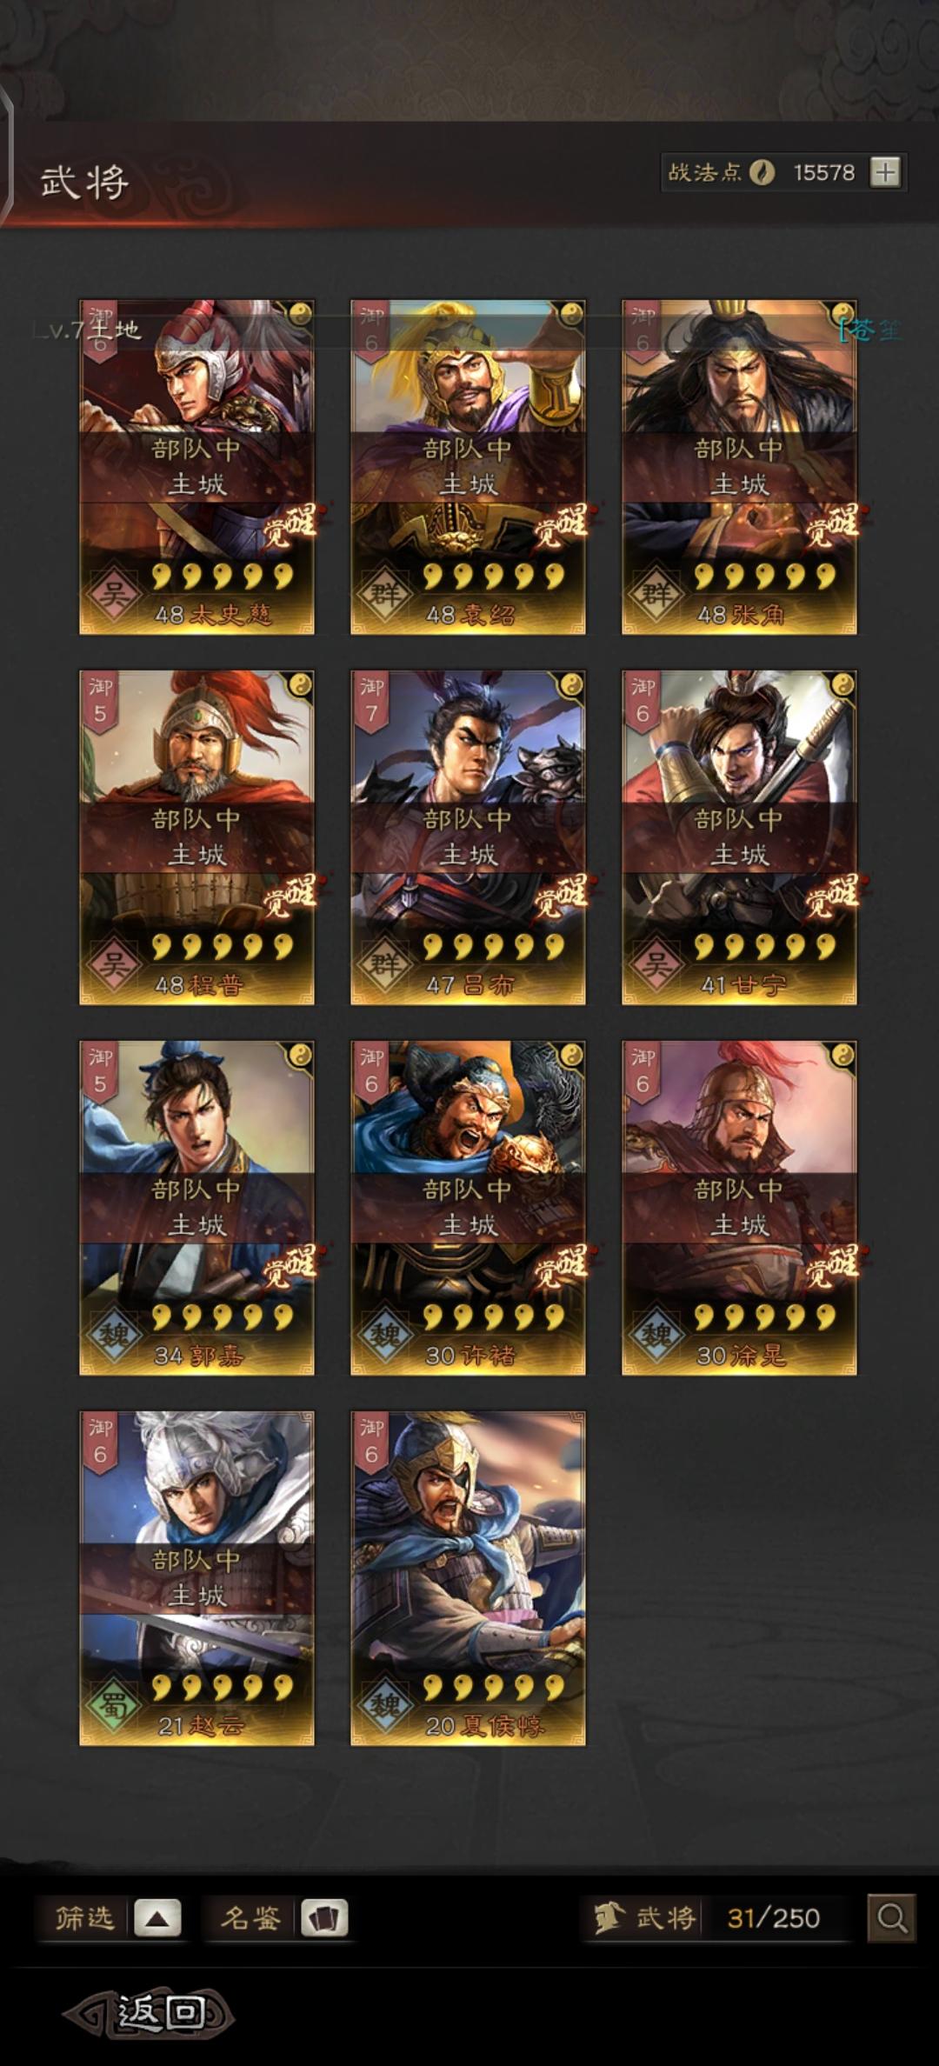Tap the 吴 faction emblem on 甘宁
This screenshot has width=939, height=2066.
coord(655,964)
